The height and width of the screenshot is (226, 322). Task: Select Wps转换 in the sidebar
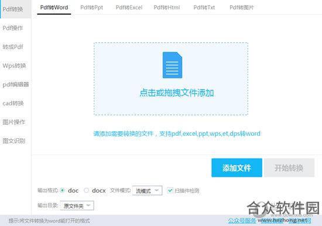14,66
